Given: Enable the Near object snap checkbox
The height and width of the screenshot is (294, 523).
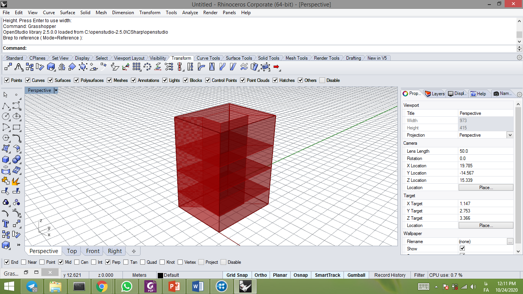Looking at the screenshot, I should [24, 262].
